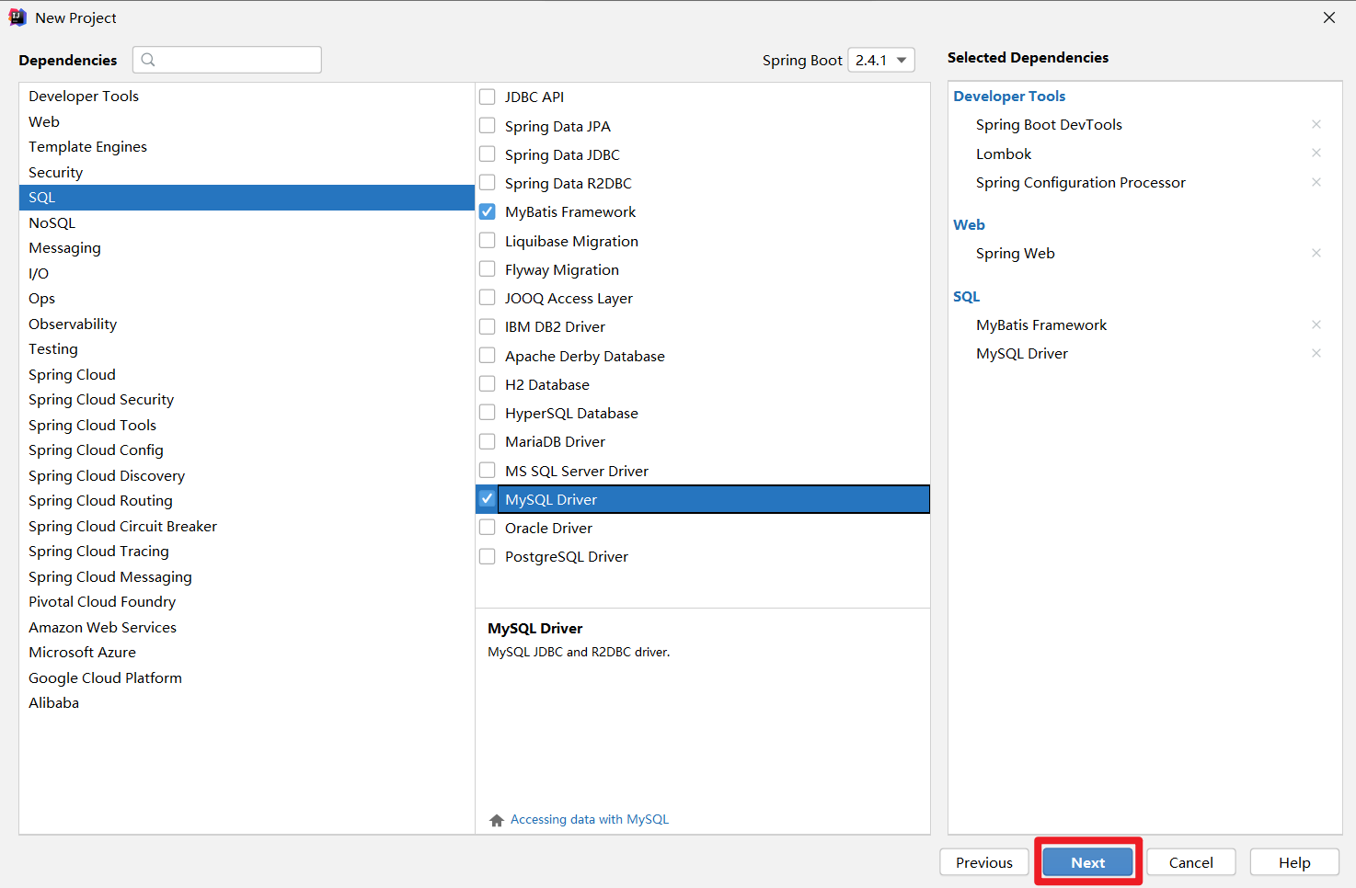Check the PostgreSQL Driver checkbox

click(488, 556)
